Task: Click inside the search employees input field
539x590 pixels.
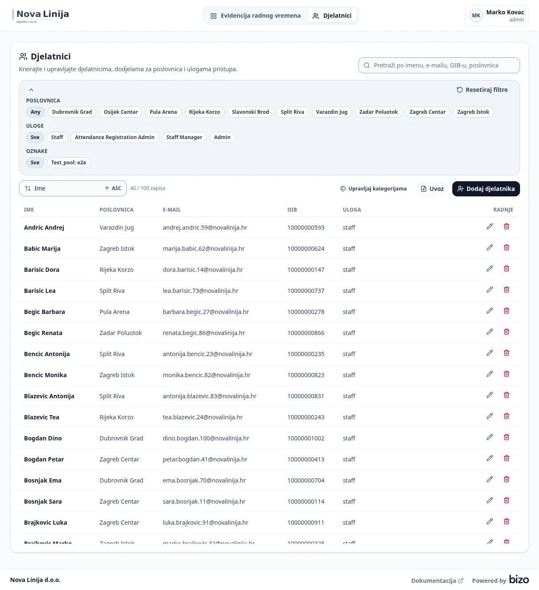Action: click(x=438, y=65)
